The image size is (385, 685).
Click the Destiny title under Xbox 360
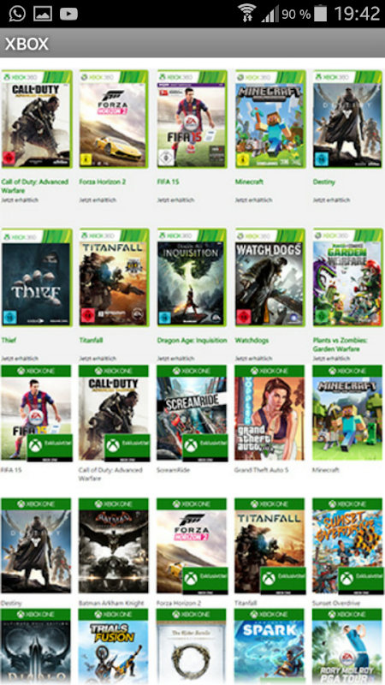coord(324,182)
